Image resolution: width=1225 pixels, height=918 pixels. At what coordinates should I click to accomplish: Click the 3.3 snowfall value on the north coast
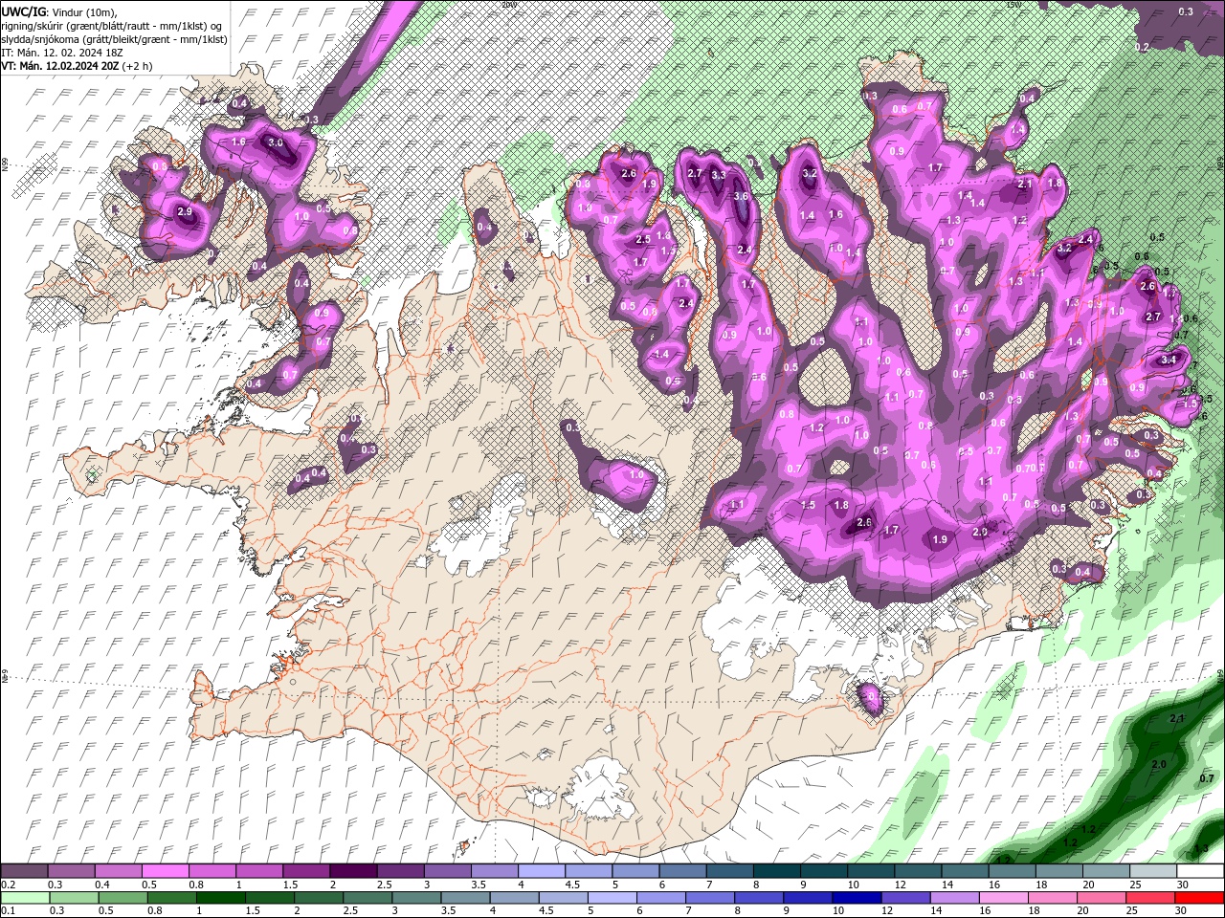coord(718,175)
